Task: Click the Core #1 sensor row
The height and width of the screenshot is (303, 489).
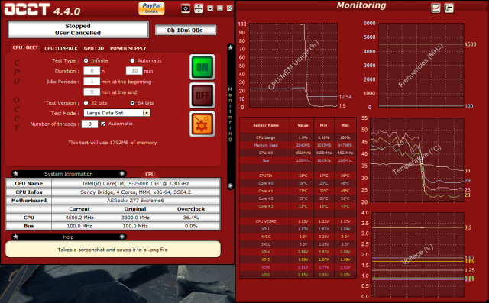Action: click(x=298, y=191)
